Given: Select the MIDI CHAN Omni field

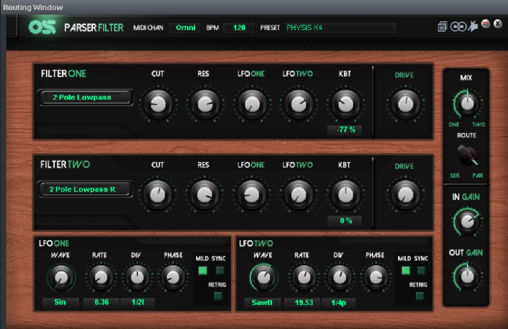Looking at the screenshot, I should point(185,27).
